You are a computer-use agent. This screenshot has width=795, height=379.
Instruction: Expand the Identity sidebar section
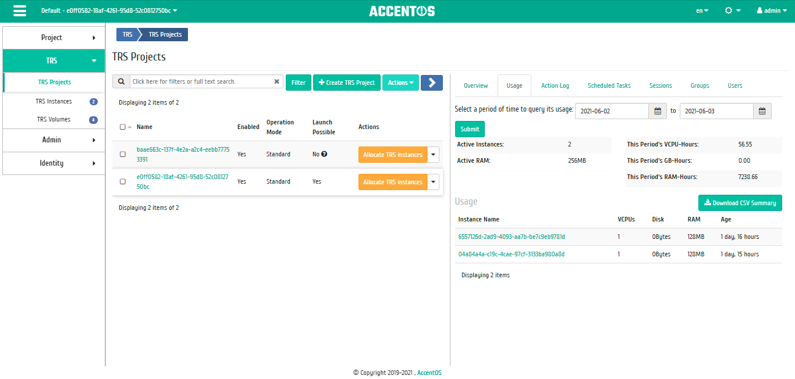point(54,163)
